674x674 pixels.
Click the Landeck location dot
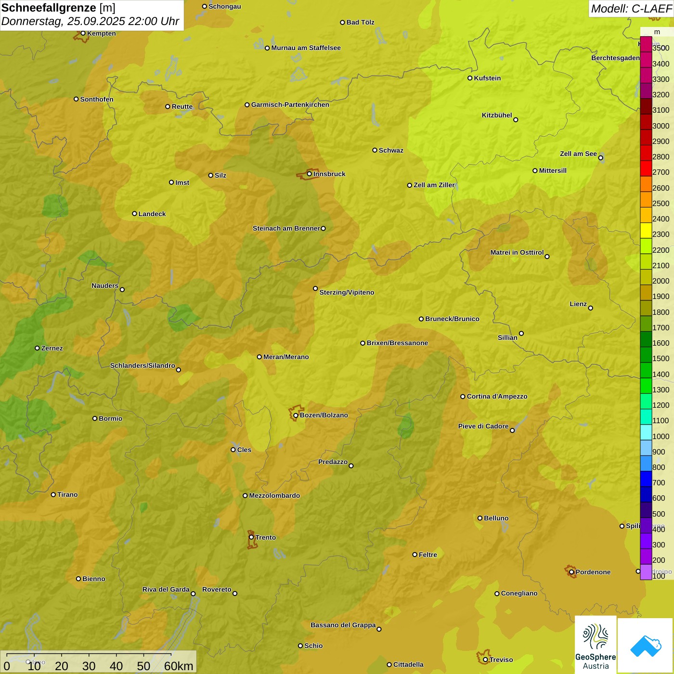134,214
